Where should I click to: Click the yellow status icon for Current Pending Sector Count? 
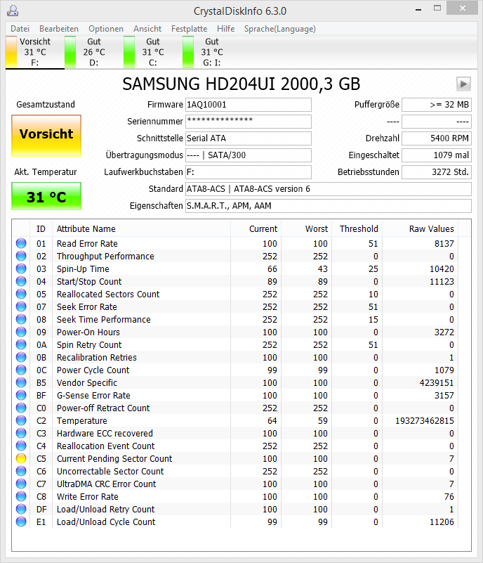coord(21,458)
